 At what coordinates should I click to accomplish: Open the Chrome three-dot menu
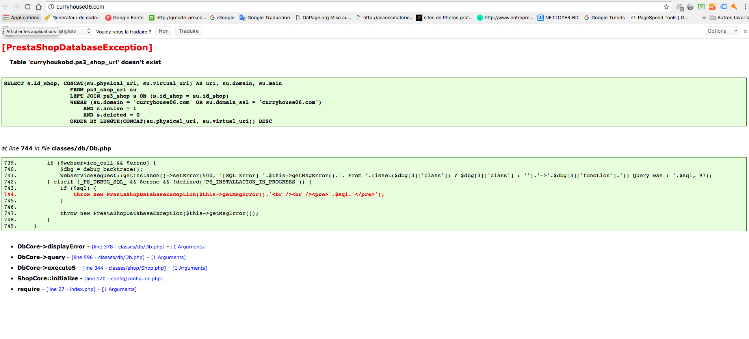[745, 7]
